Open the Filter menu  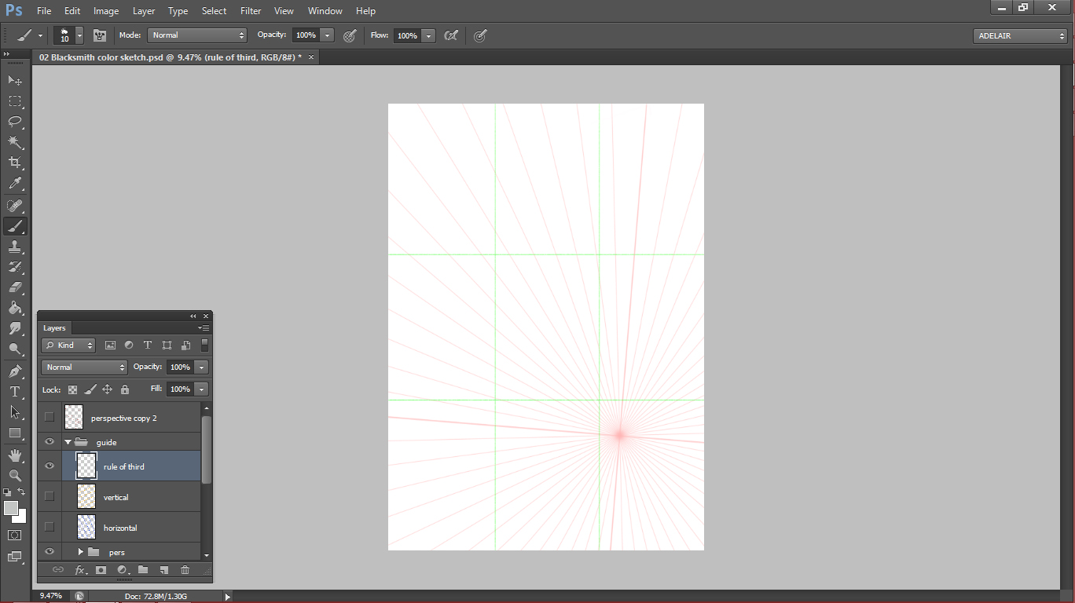click(251, 11)
